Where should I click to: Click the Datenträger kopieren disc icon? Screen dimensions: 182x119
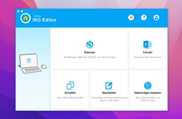click(x=148, y=86)
